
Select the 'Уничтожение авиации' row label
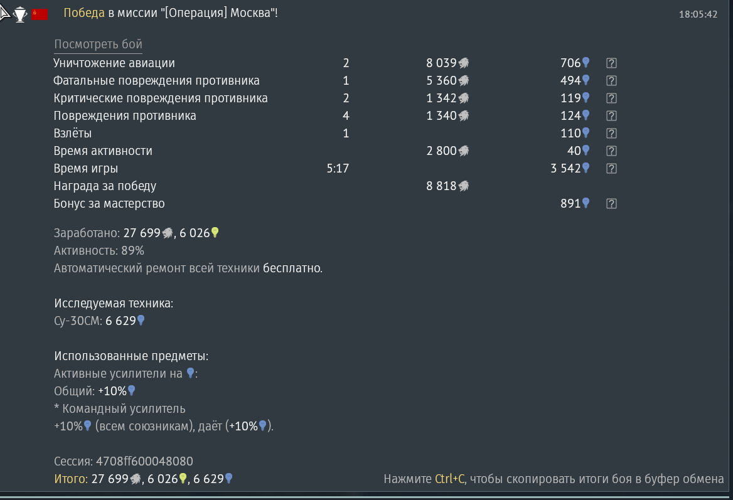pos(114,63)
